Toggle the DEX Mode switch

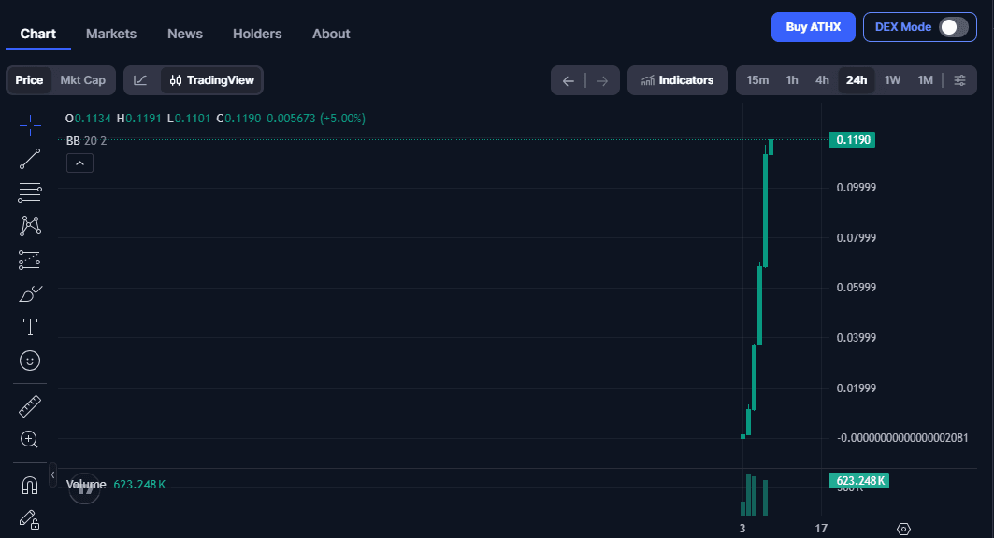click(954, 27)
